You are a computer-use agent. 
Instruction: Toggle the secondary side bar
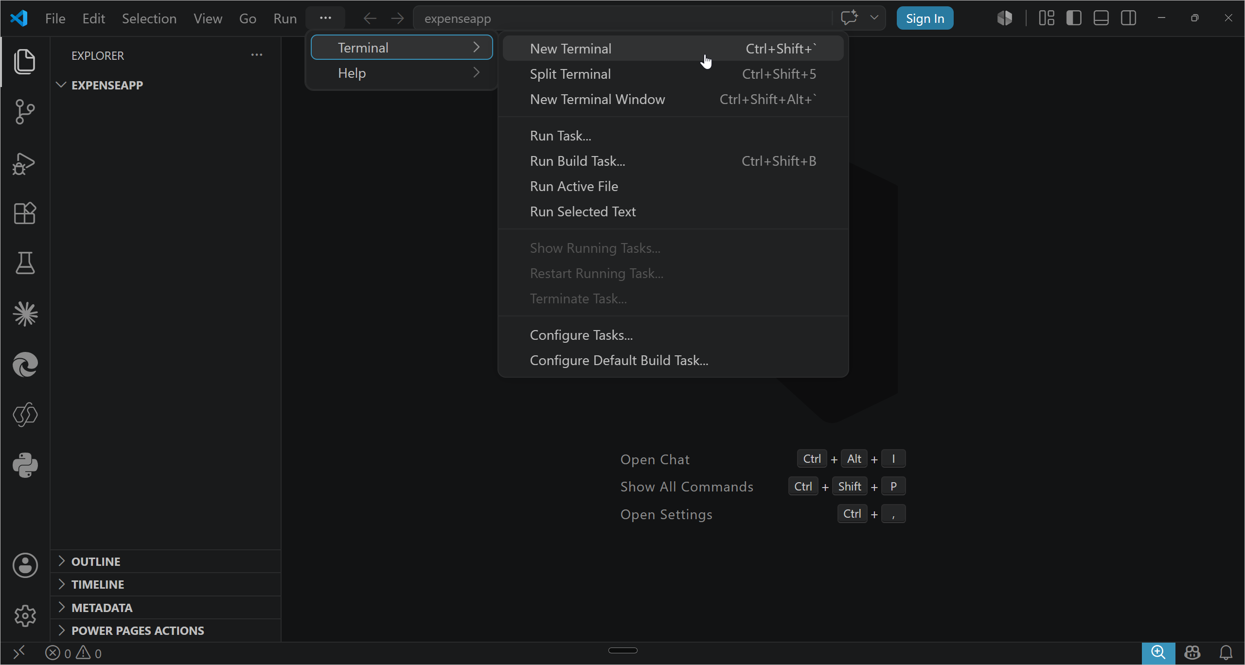[1128, 18]
